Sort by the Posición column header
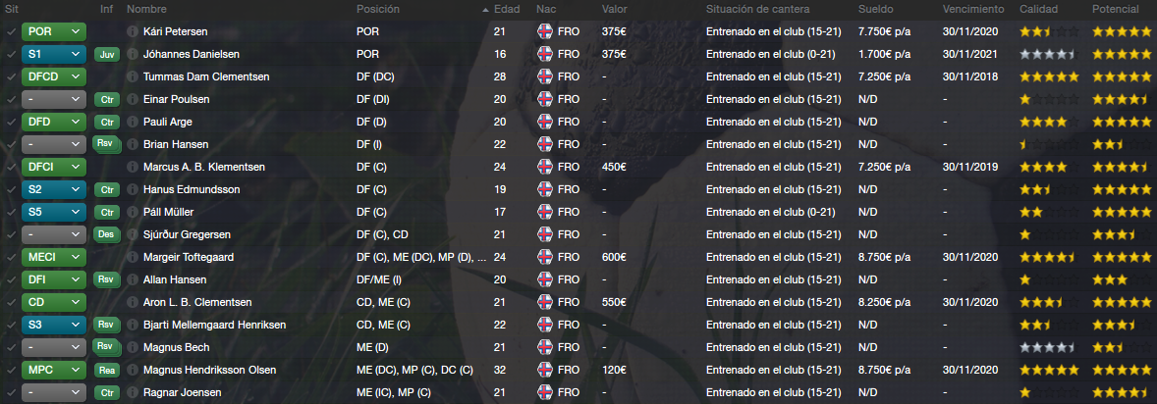The width and height of the screenshot is (1157, 404). 378,10
